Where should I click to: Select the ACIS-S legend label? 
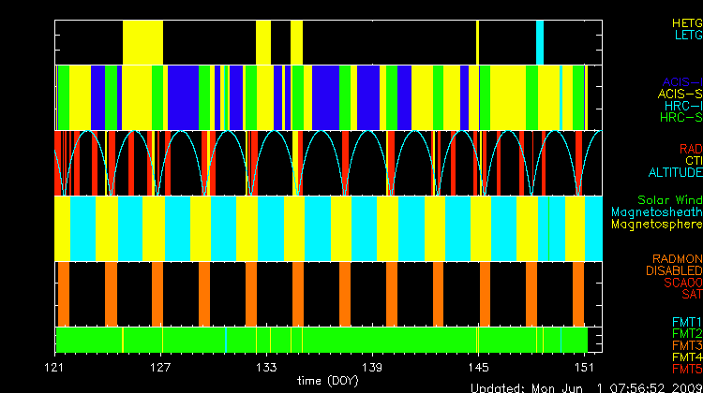680,95
